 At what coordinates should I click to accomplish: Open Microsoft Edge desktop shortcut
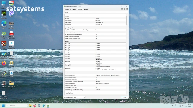pos(4,25)
